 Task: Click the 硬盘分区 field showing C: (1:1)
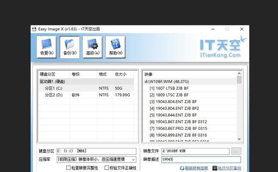pos(96,151)
